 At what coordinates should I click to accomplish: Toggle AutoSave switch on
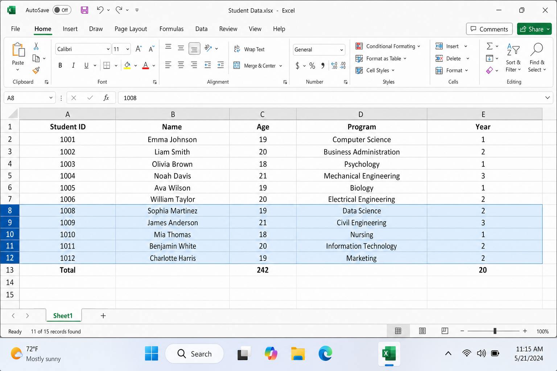point(62,10)
